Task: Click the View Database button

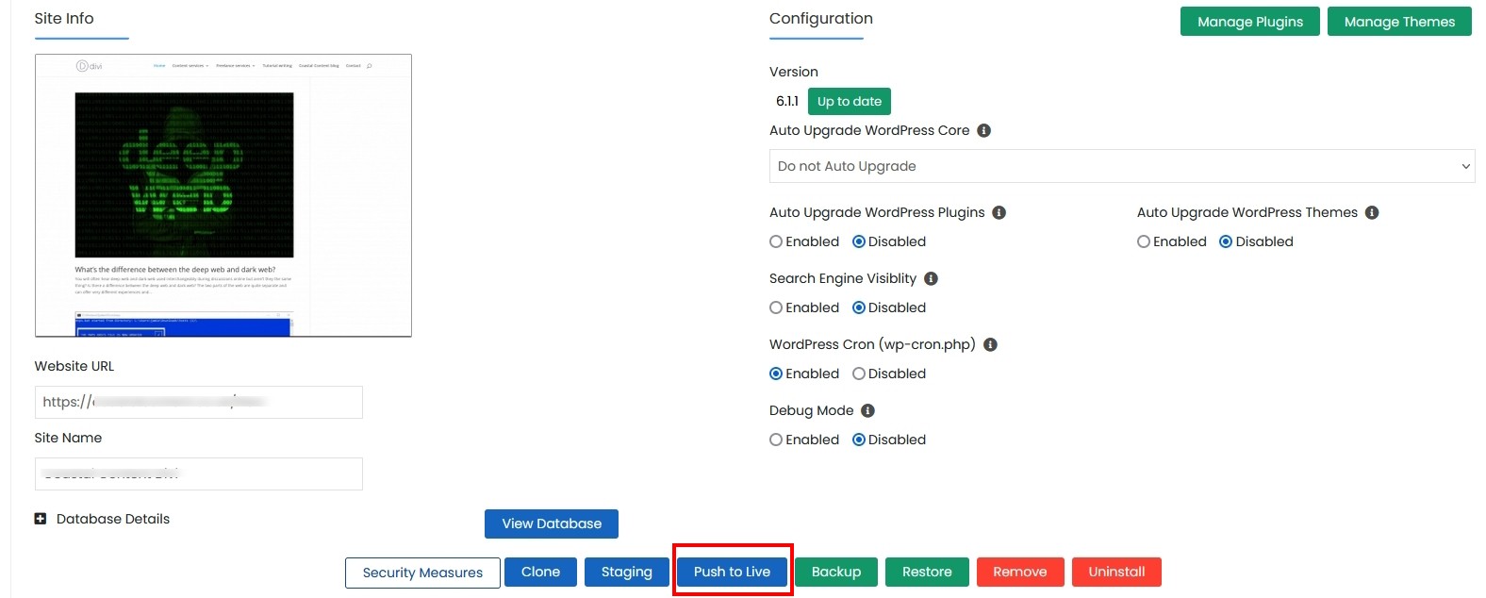Action: coord(552,523)
